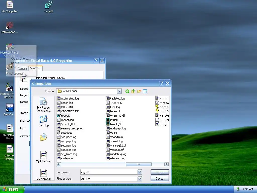Click the Start button
The width and height of the screenshot is (257, 193).
12,189
